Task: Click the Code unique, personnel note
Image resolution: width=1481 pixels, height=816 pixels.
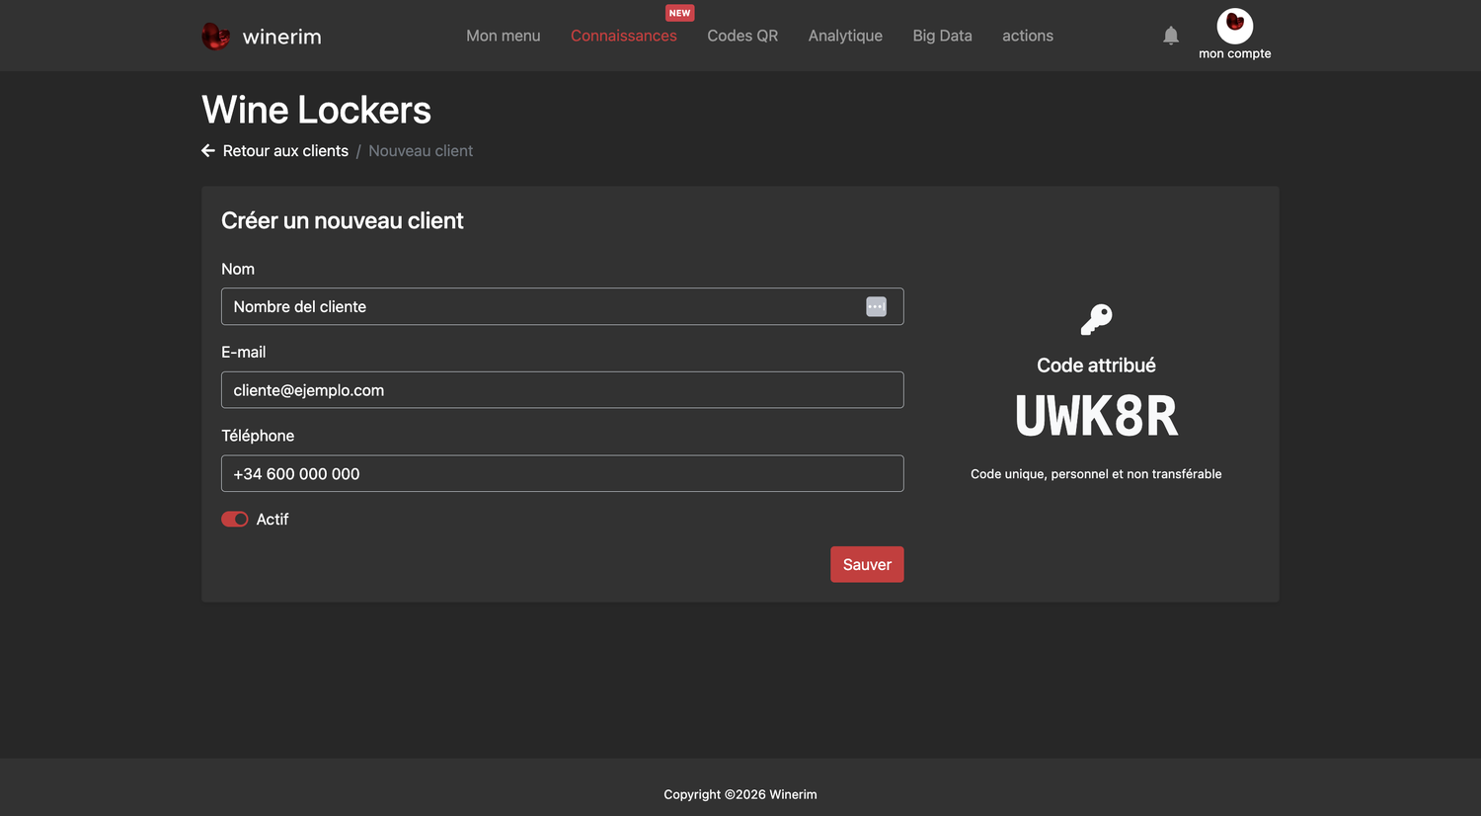Action: 1096,474
